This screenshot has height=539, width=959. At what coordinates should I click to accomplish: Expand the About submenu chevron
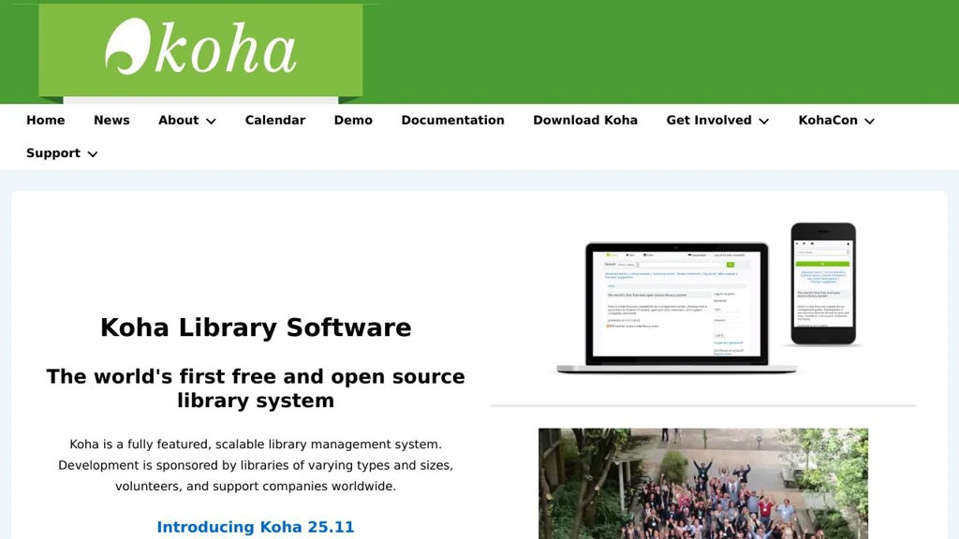coord(211,121)
